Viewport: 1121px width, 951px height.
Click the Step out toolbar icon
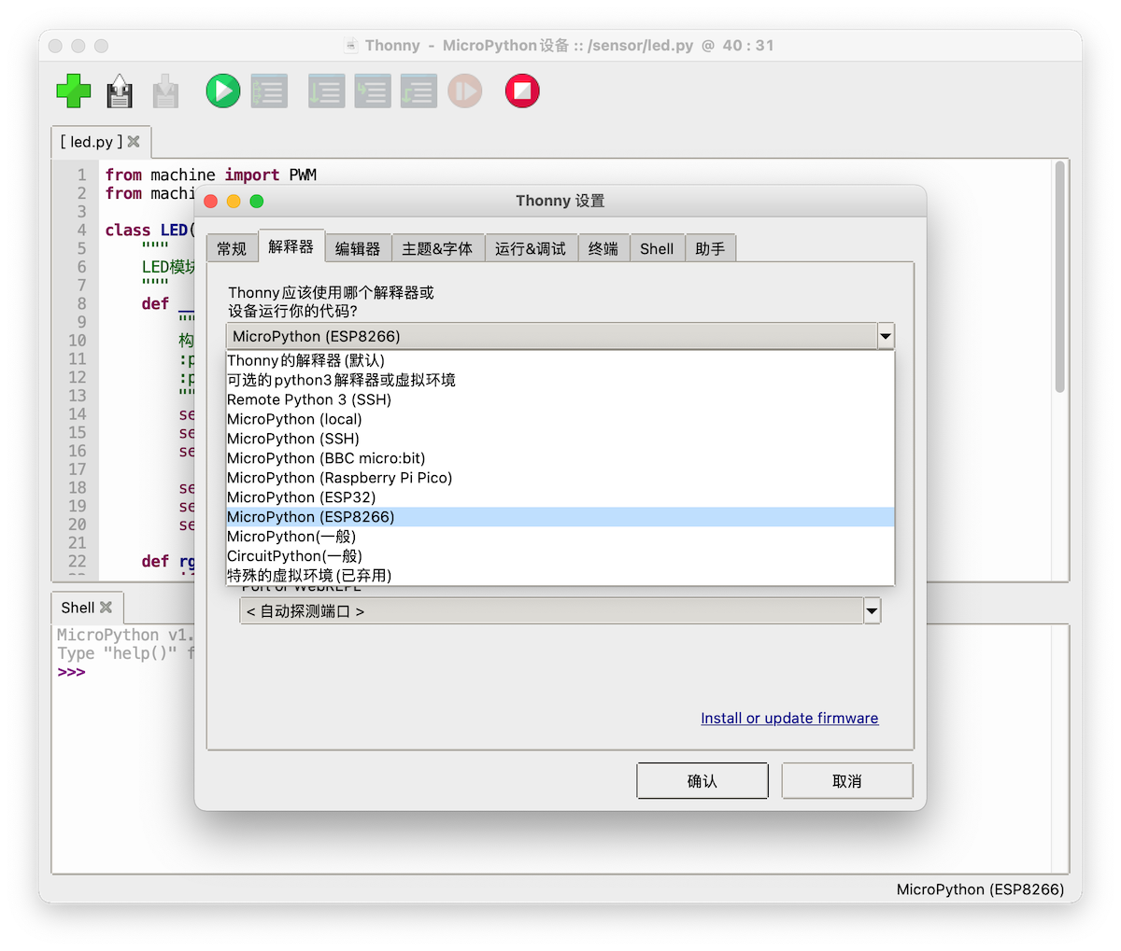click(419, 91)
